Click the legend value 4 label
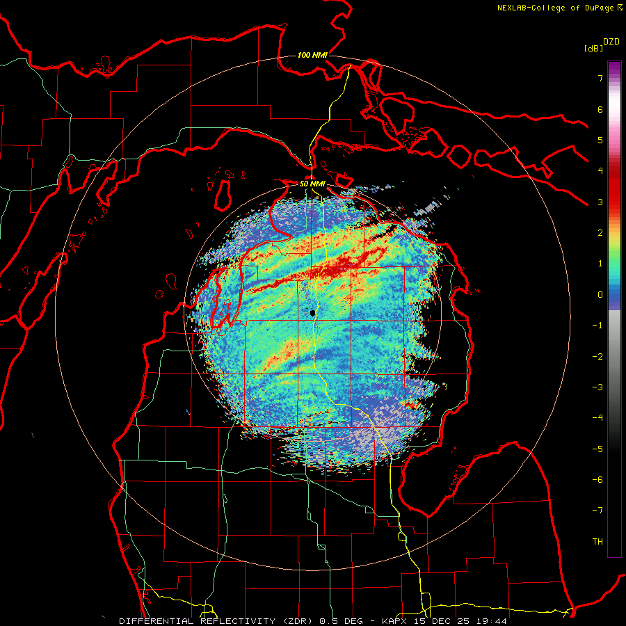The height and width of the screenshot is (626, 626). (600, 171)
